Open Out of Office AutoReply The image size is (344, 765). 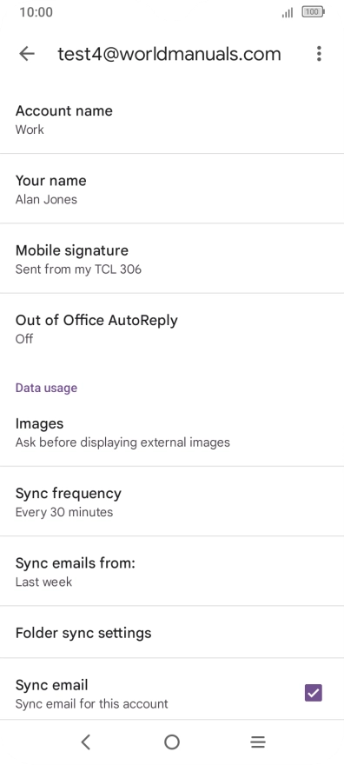pos(172,329)
